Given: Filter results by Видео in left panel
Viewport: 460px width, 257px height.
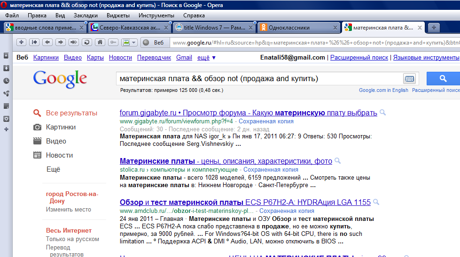Looking at the screenshot, I should coord(56,141).
